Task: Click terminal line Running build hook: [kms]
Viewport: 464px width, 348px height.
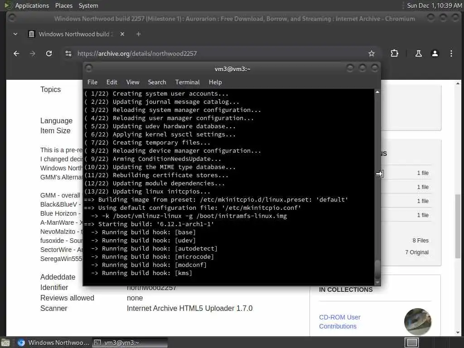Action: [x=141, y=273]
